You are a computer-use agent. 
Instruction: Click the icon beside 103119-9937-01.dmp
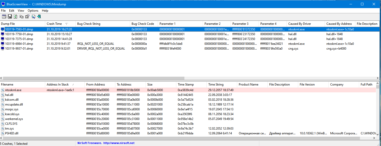coord(3,49)
